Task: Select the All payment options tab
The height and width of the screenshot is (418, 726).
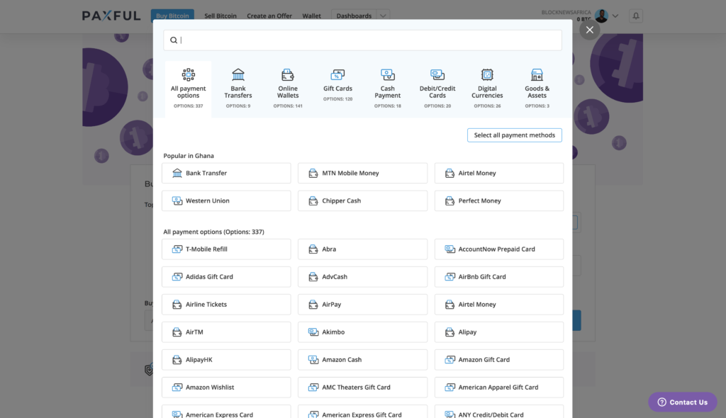Action: [x=188, y=89]
